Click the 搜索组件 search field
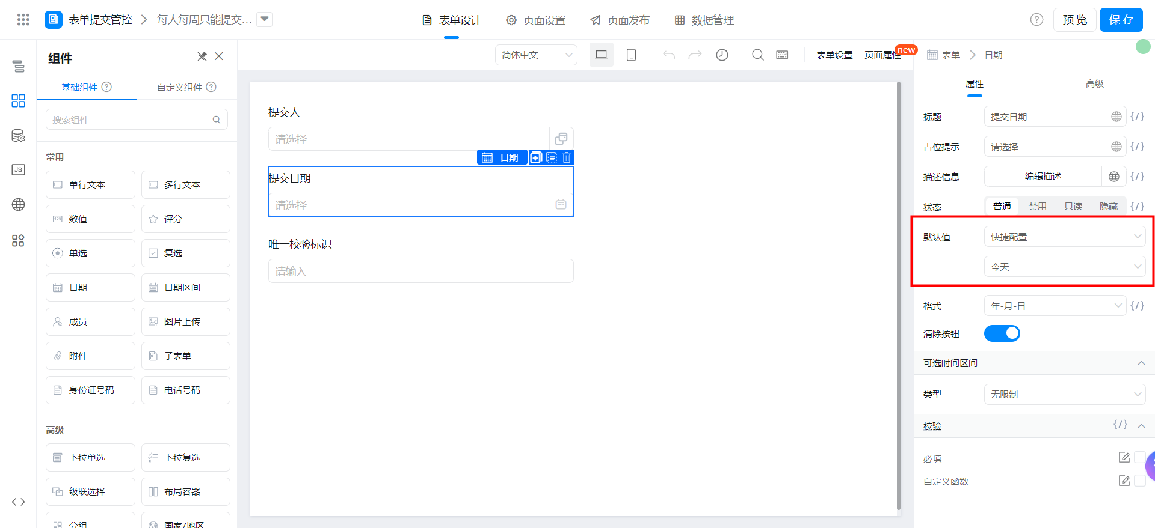This screenshot has height=528, width=1155. click(137, 120)
